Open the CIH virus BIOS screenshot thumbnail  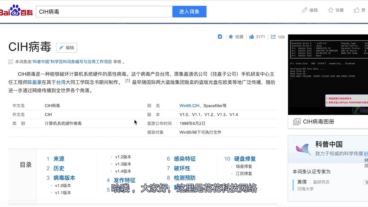pyautogui.click(x=328, y=74)
